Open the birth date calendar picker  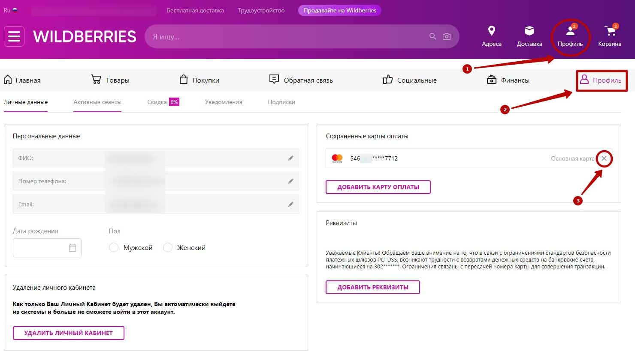coord(73,248)
